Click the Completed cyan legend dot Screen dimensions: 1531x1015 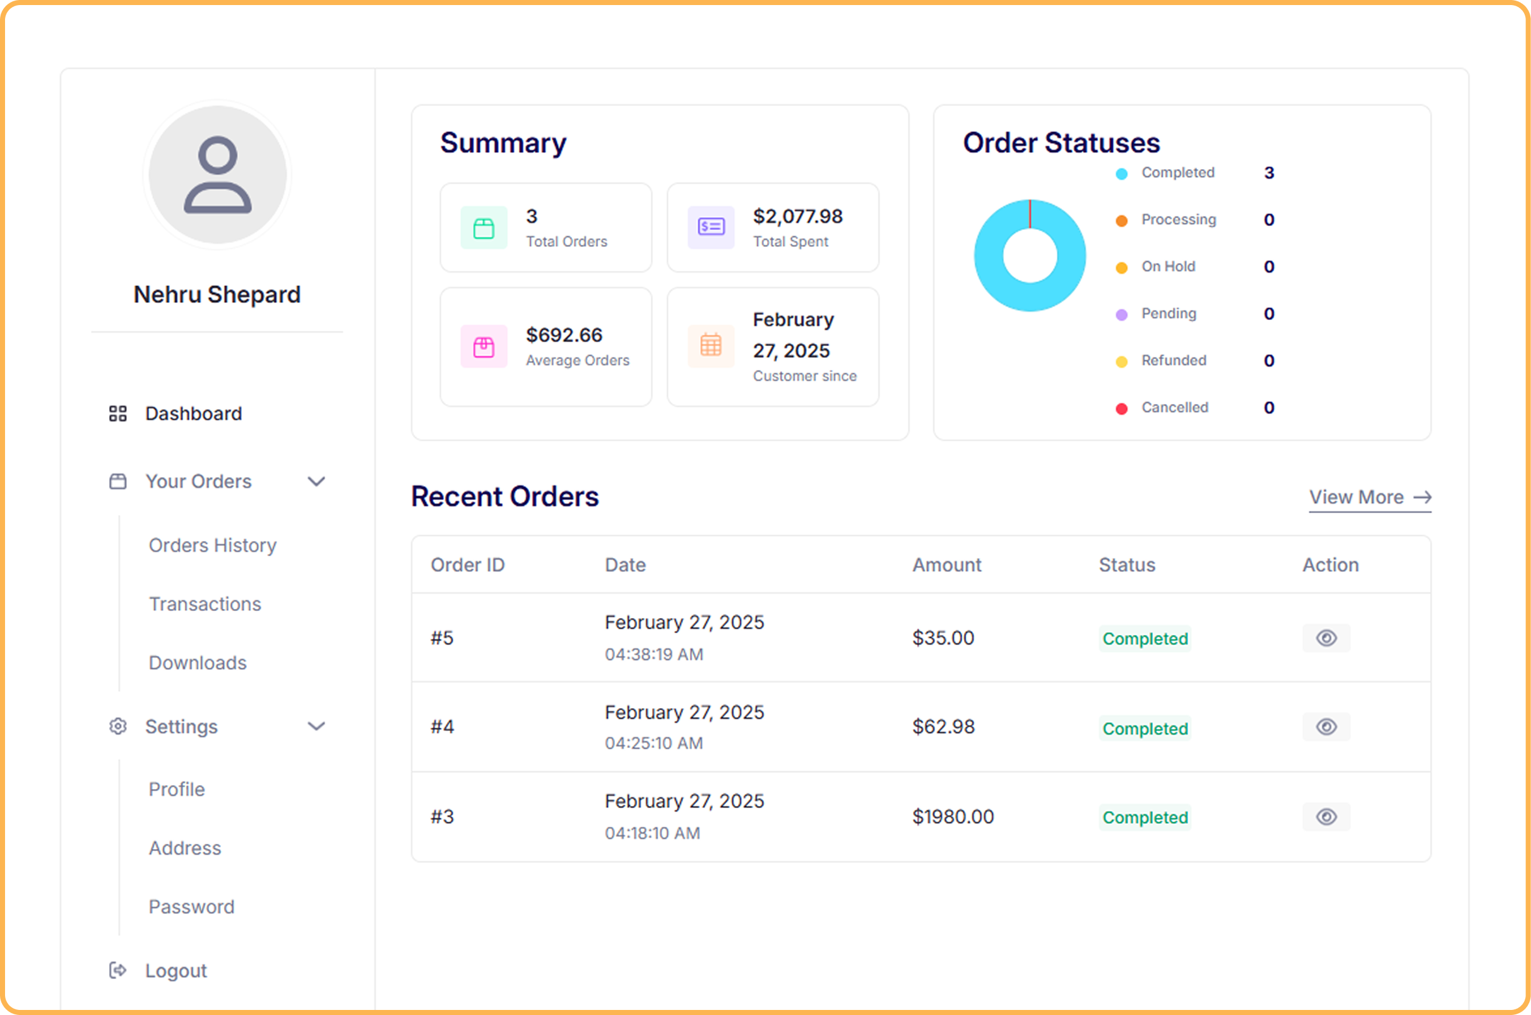tap(1122, 174)
